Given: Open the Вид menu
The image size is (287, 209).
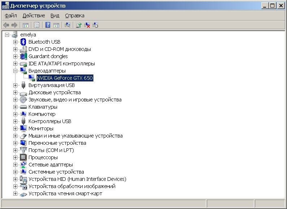Looking at the screenshot, I should [x=55, y=16].
